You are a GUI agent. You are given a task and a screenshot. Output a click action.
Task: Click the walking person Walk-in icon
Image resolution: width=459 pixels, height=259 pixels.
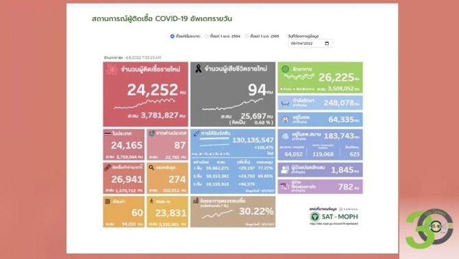tap(151, 201)
